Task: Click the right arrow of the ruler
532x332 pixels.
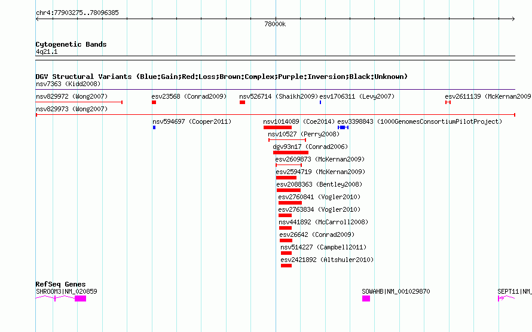Action: [x=513, y=19]
